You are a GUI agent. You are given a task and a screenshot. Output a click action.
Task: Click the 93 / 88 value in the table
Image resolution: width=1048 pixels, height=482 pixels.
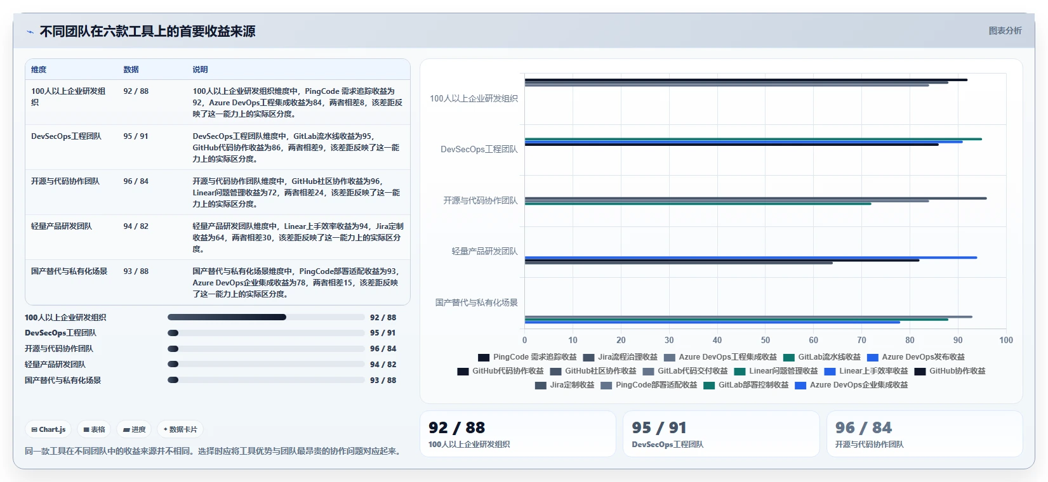pyautogui.click(x=136, y=271)
